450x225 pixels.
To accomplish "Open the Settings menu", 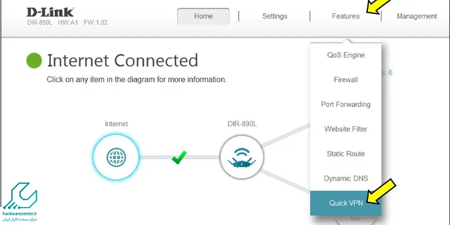I will (274, 16).
